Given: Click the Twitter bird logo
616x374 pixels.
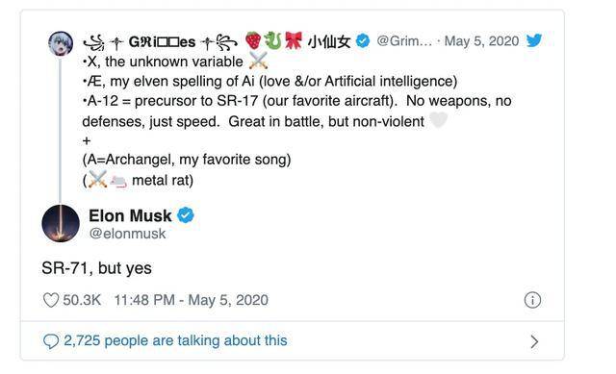Looking at the screenshot, I should (x=534, y=40).
